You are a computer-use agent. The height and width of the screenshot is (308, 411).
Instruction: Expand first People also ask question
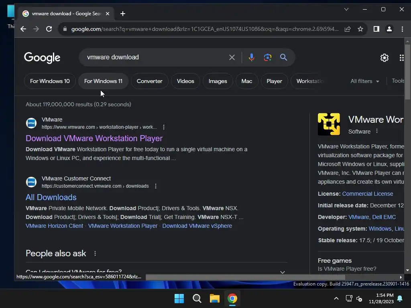pos(282,272)
